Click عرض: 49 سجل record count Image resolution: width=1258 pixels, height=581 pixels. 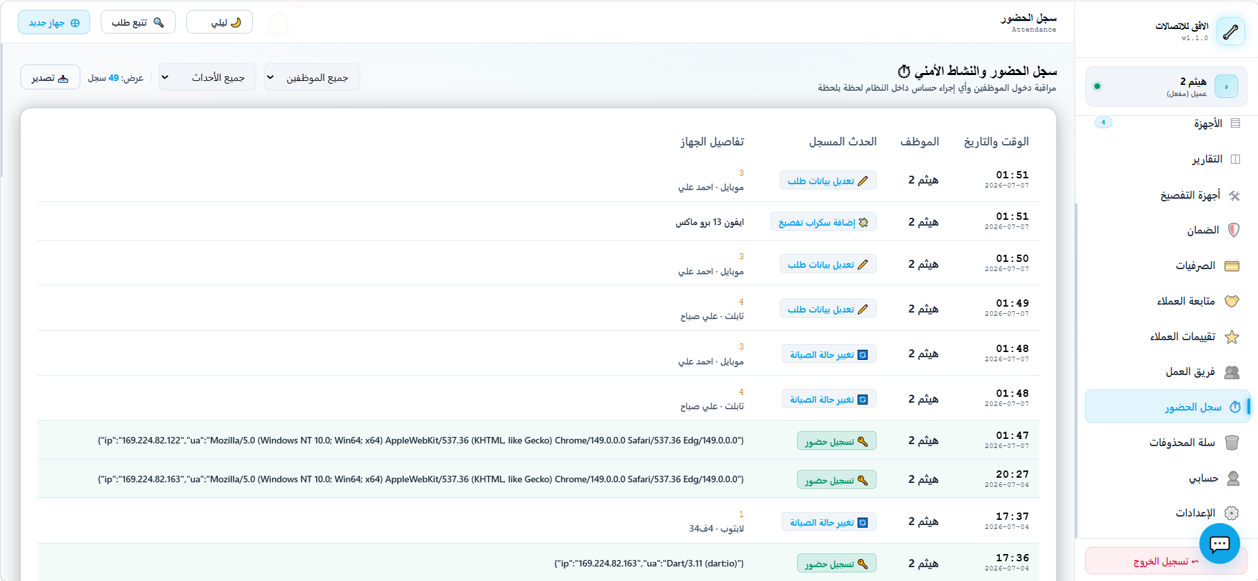pos(116,78)
